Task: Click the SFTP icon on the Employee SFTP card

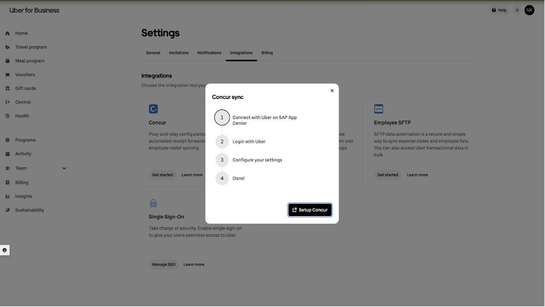Action: pyautogui.click(x=379, y=109)
